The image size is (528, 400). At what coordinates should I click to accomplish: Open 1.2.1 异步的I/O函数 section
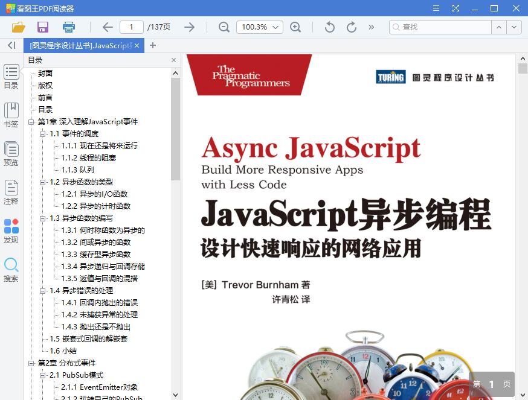[x=94, y=194]
